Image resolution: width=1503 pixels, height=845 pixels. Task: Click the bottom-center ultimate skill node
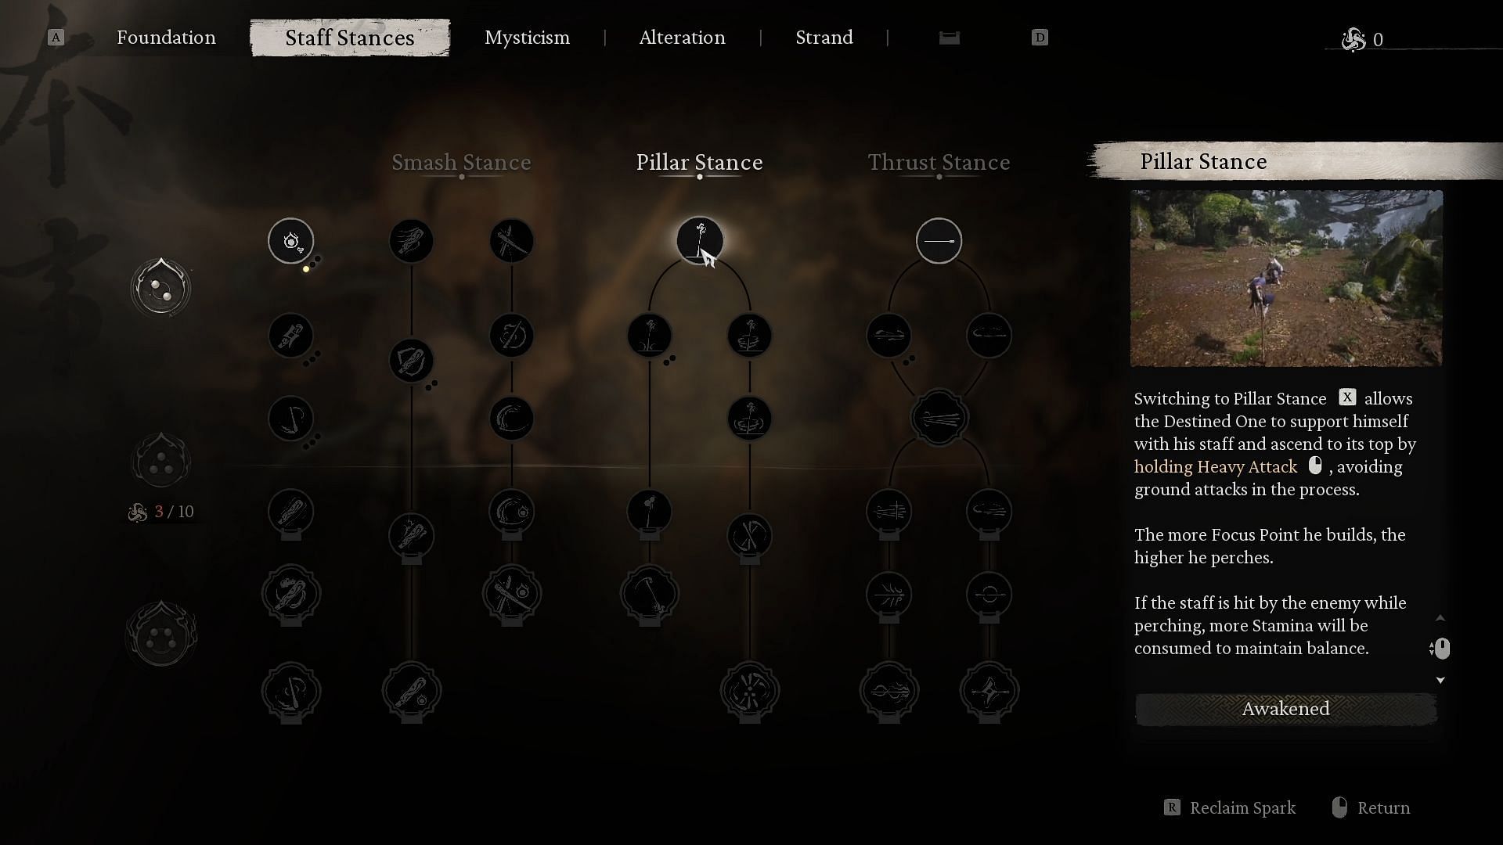pos(748,692)
